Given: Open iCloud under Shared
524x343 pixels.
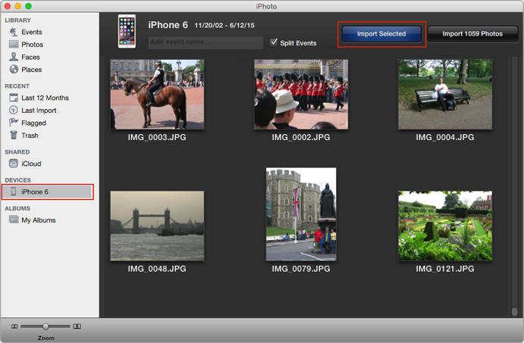Looking at the screenshot, I should (31, 164).
